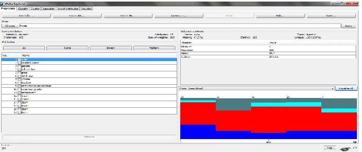The image size is (362, 152).
Task: Click the filter Apply button
Action: [x=349, y=26]
